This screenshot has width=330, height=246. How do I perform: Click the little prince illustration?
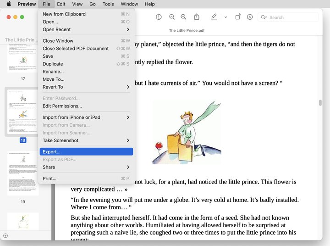click(187, 133)
